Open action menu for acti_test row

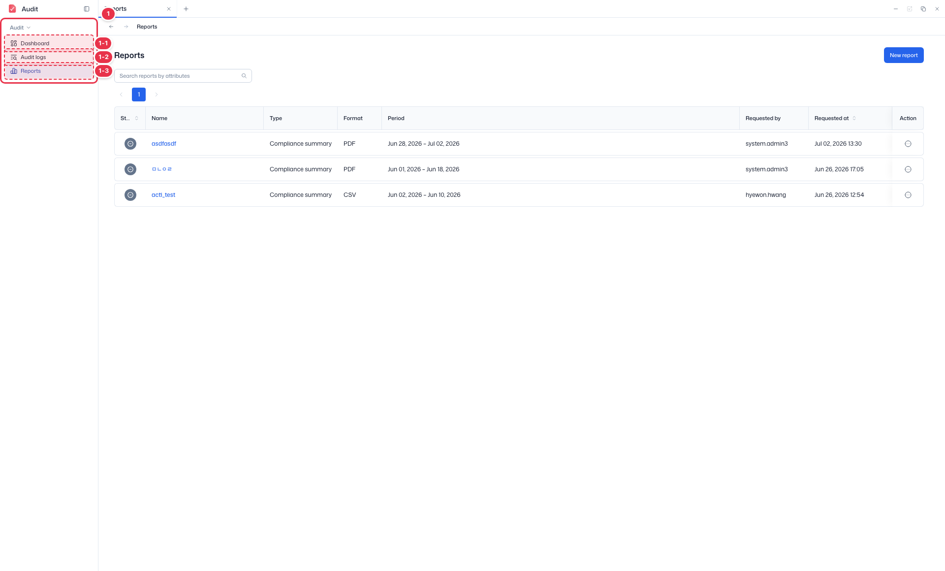click(x=908, y=195)
